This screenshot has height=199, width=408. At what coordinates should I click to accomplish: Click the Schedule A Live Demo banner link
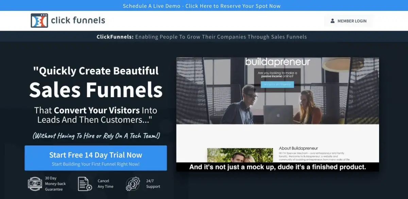[x=202, y=6]
